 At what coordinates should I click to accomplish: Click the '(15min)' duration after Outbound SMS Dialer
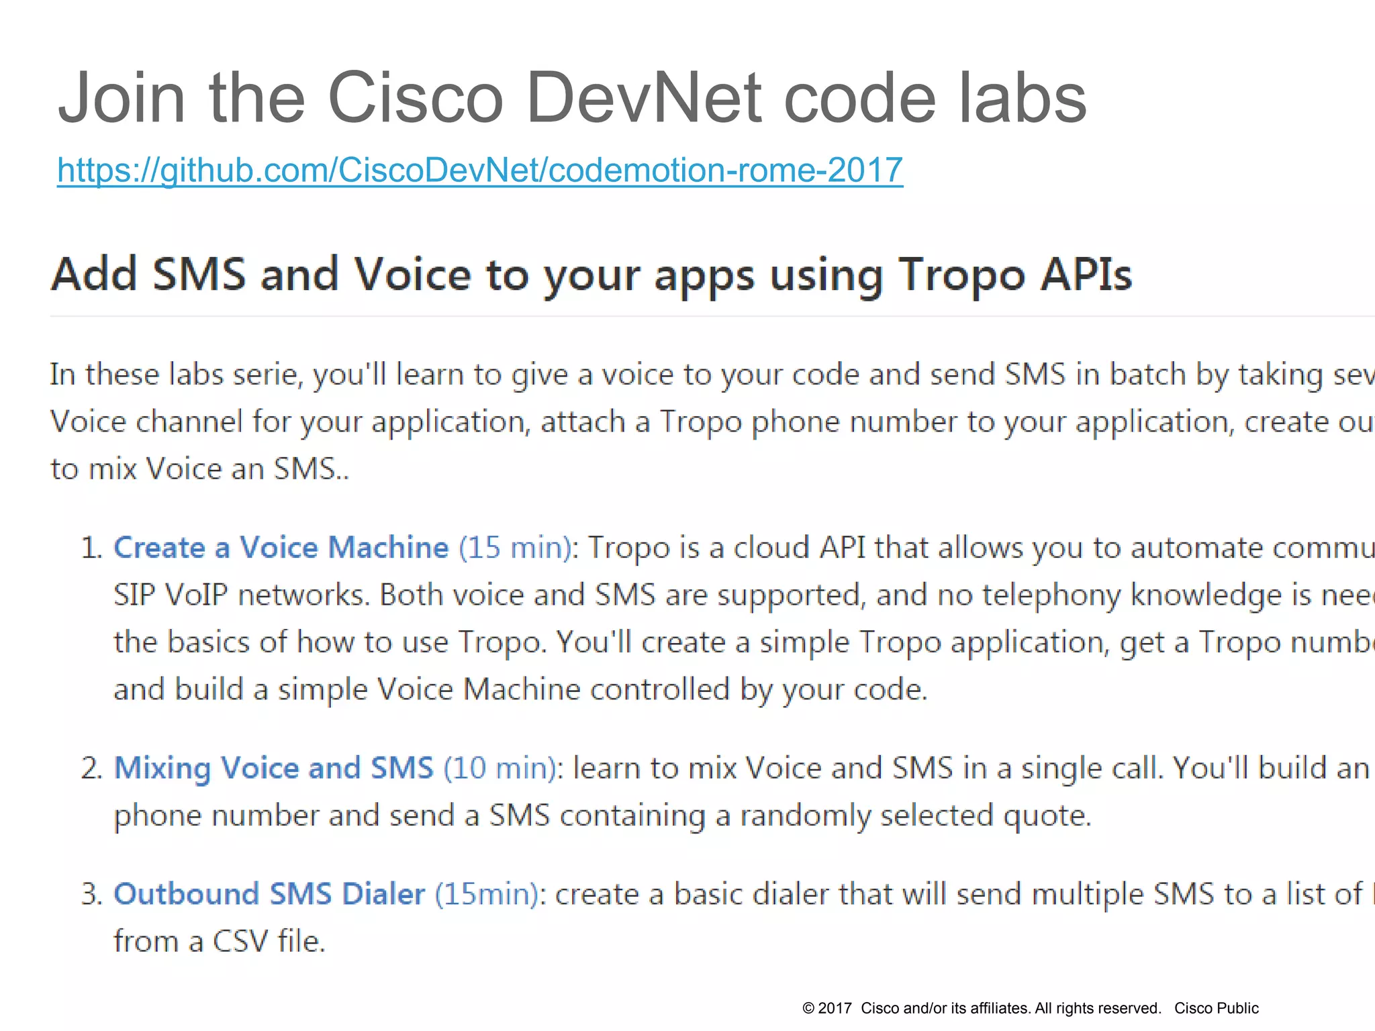[x=487, y=894]
